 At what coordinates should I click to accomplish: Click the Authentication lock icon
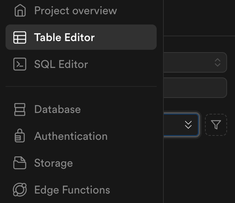click(x=20, y=136)
